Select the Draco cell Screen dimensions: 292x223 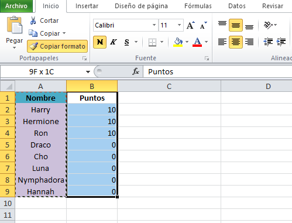pos(40,145)
